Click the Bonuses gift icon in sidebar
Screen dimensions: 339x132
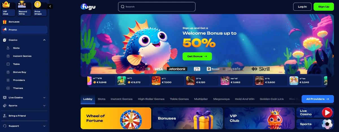click(5, 22)
